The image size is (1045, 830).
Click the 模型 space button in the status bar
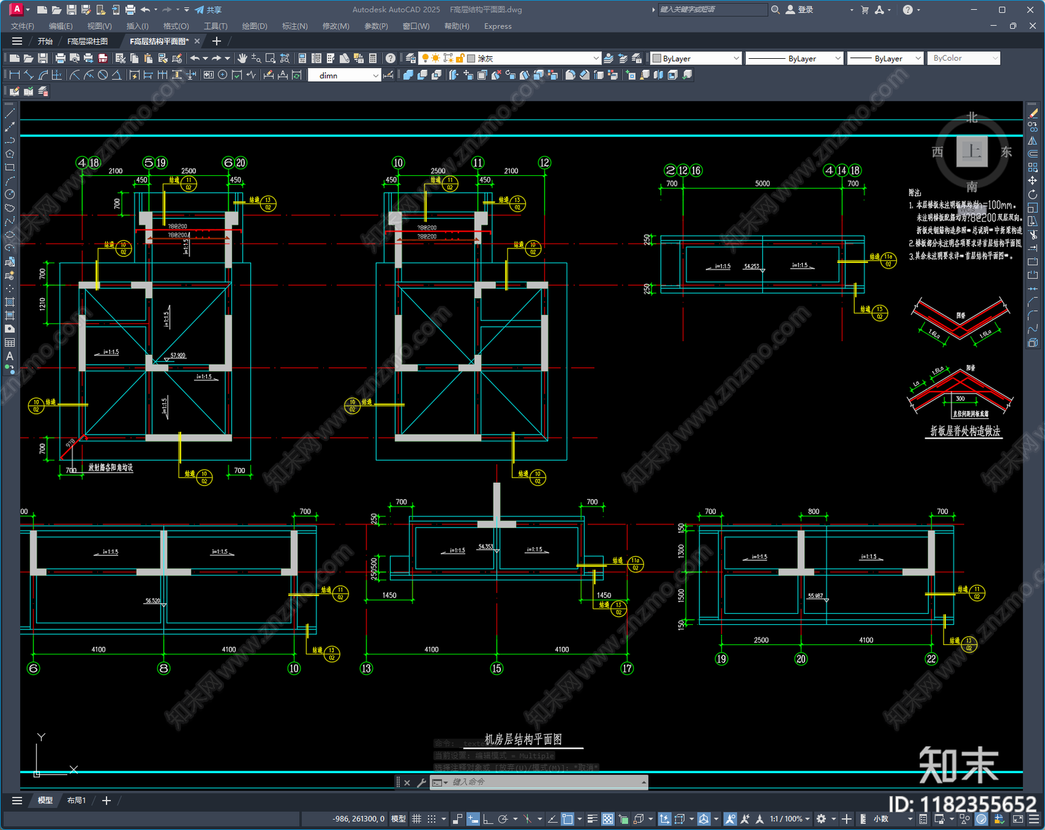click(398, 819)
